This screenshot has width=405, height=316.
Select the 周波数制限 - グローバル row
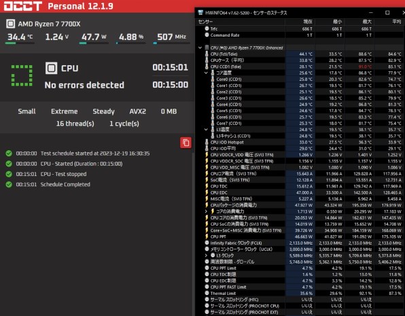pos(300,262)
